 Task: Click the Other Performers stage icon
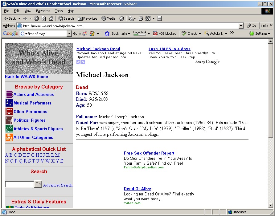click(9, 112)
